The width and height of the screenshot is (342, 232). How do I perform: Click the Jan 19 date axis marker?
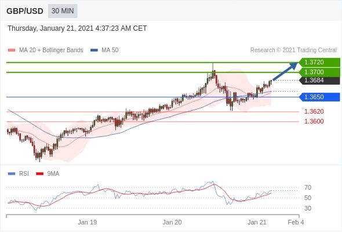pyautogui.click(x=88, y=222)
